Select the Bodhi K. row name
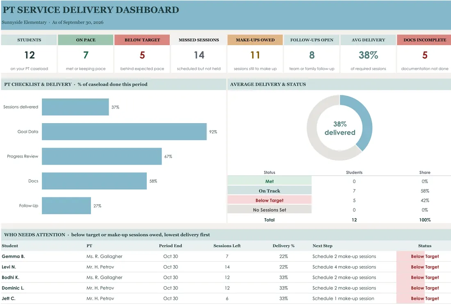This screenshot has width=451, height=305. click(x=11, y=278)
